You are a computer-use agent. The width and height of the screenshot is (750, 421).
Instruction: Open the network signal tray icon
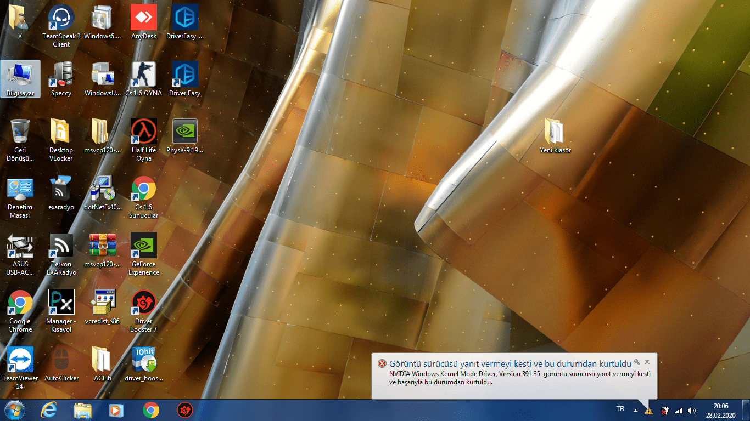point(679,410)
